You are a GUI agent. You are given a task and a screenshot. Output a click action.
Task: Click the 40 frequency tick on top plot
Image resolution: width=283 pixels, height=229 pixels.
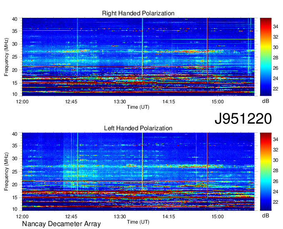tap(15, 19)
